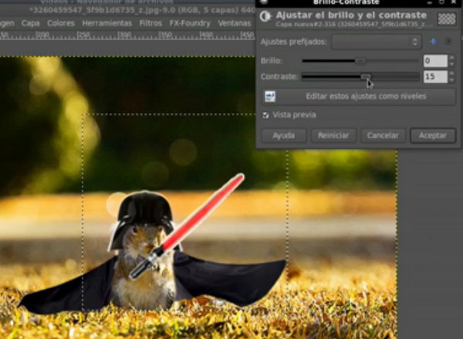Click the brightness-contrast icon in dialog header
The image size is (463, 339).
[x=265, y=17]
